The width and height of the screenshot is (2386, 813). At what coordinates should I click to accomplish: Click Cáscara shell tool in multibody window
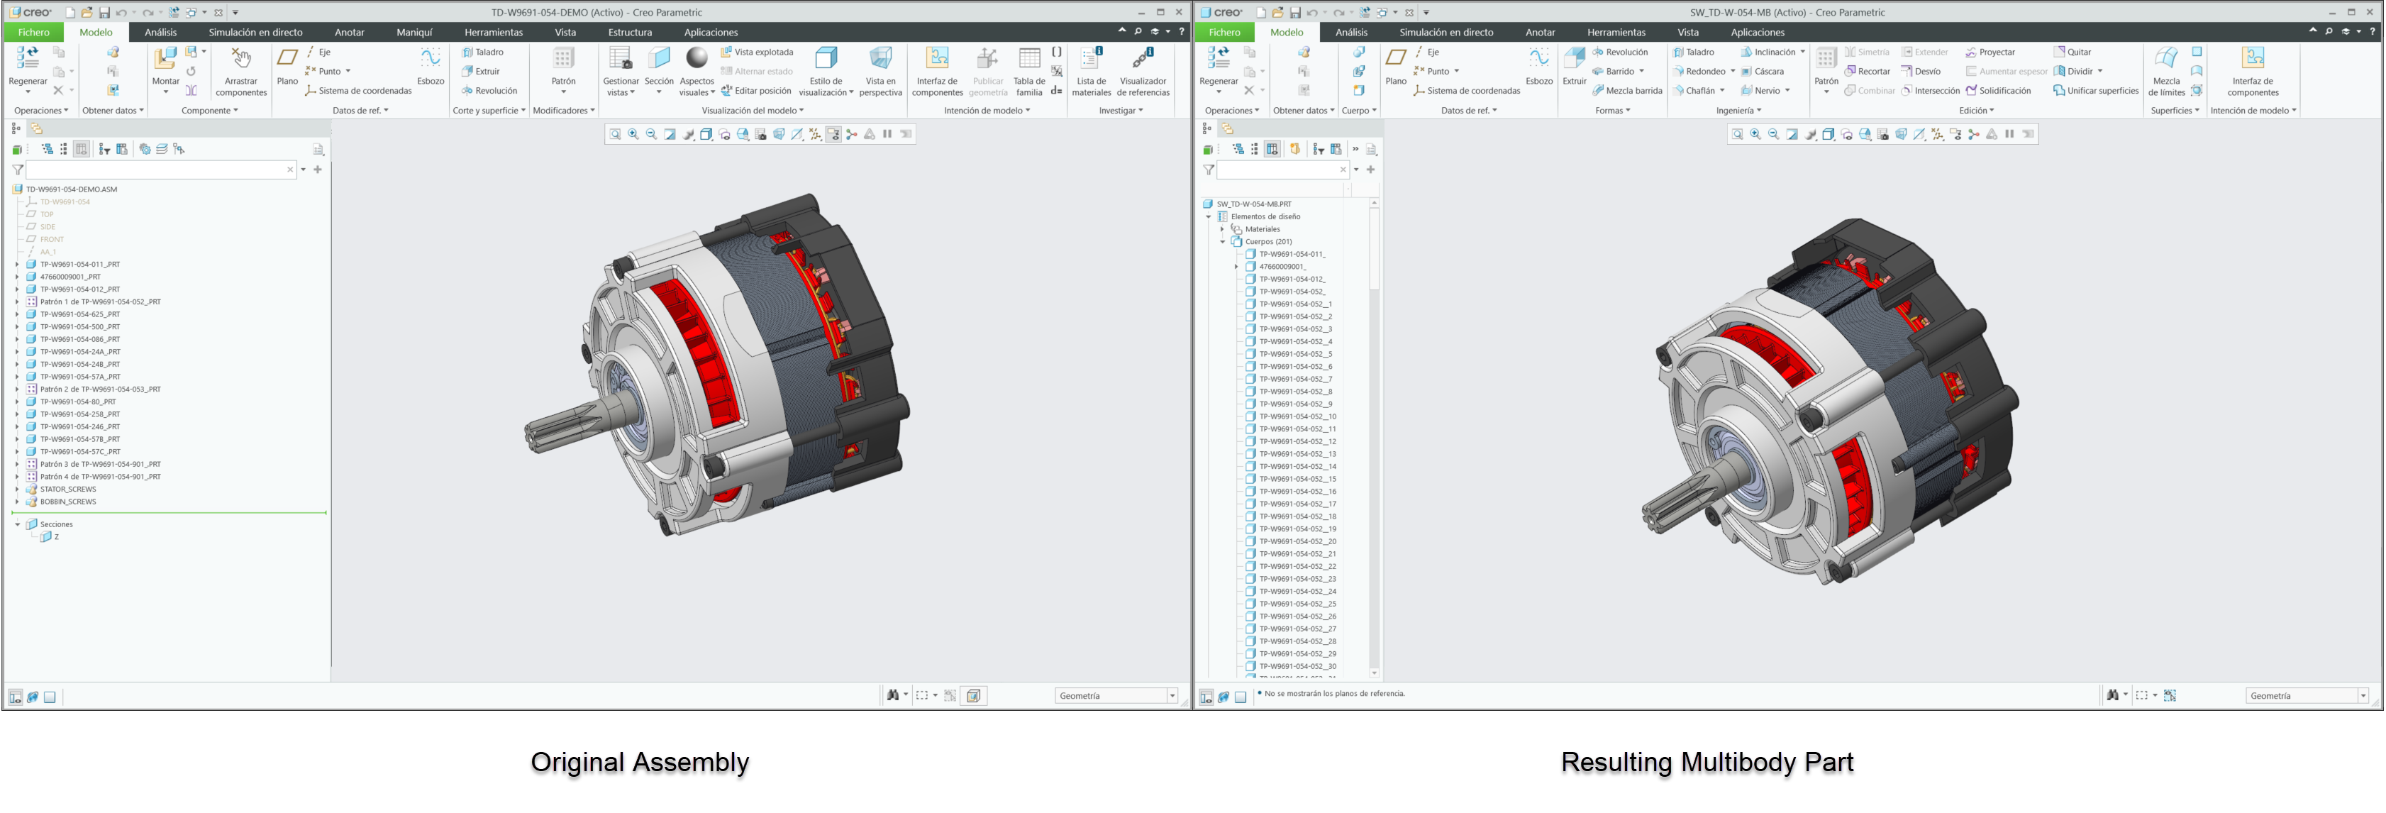[1763, 72]
